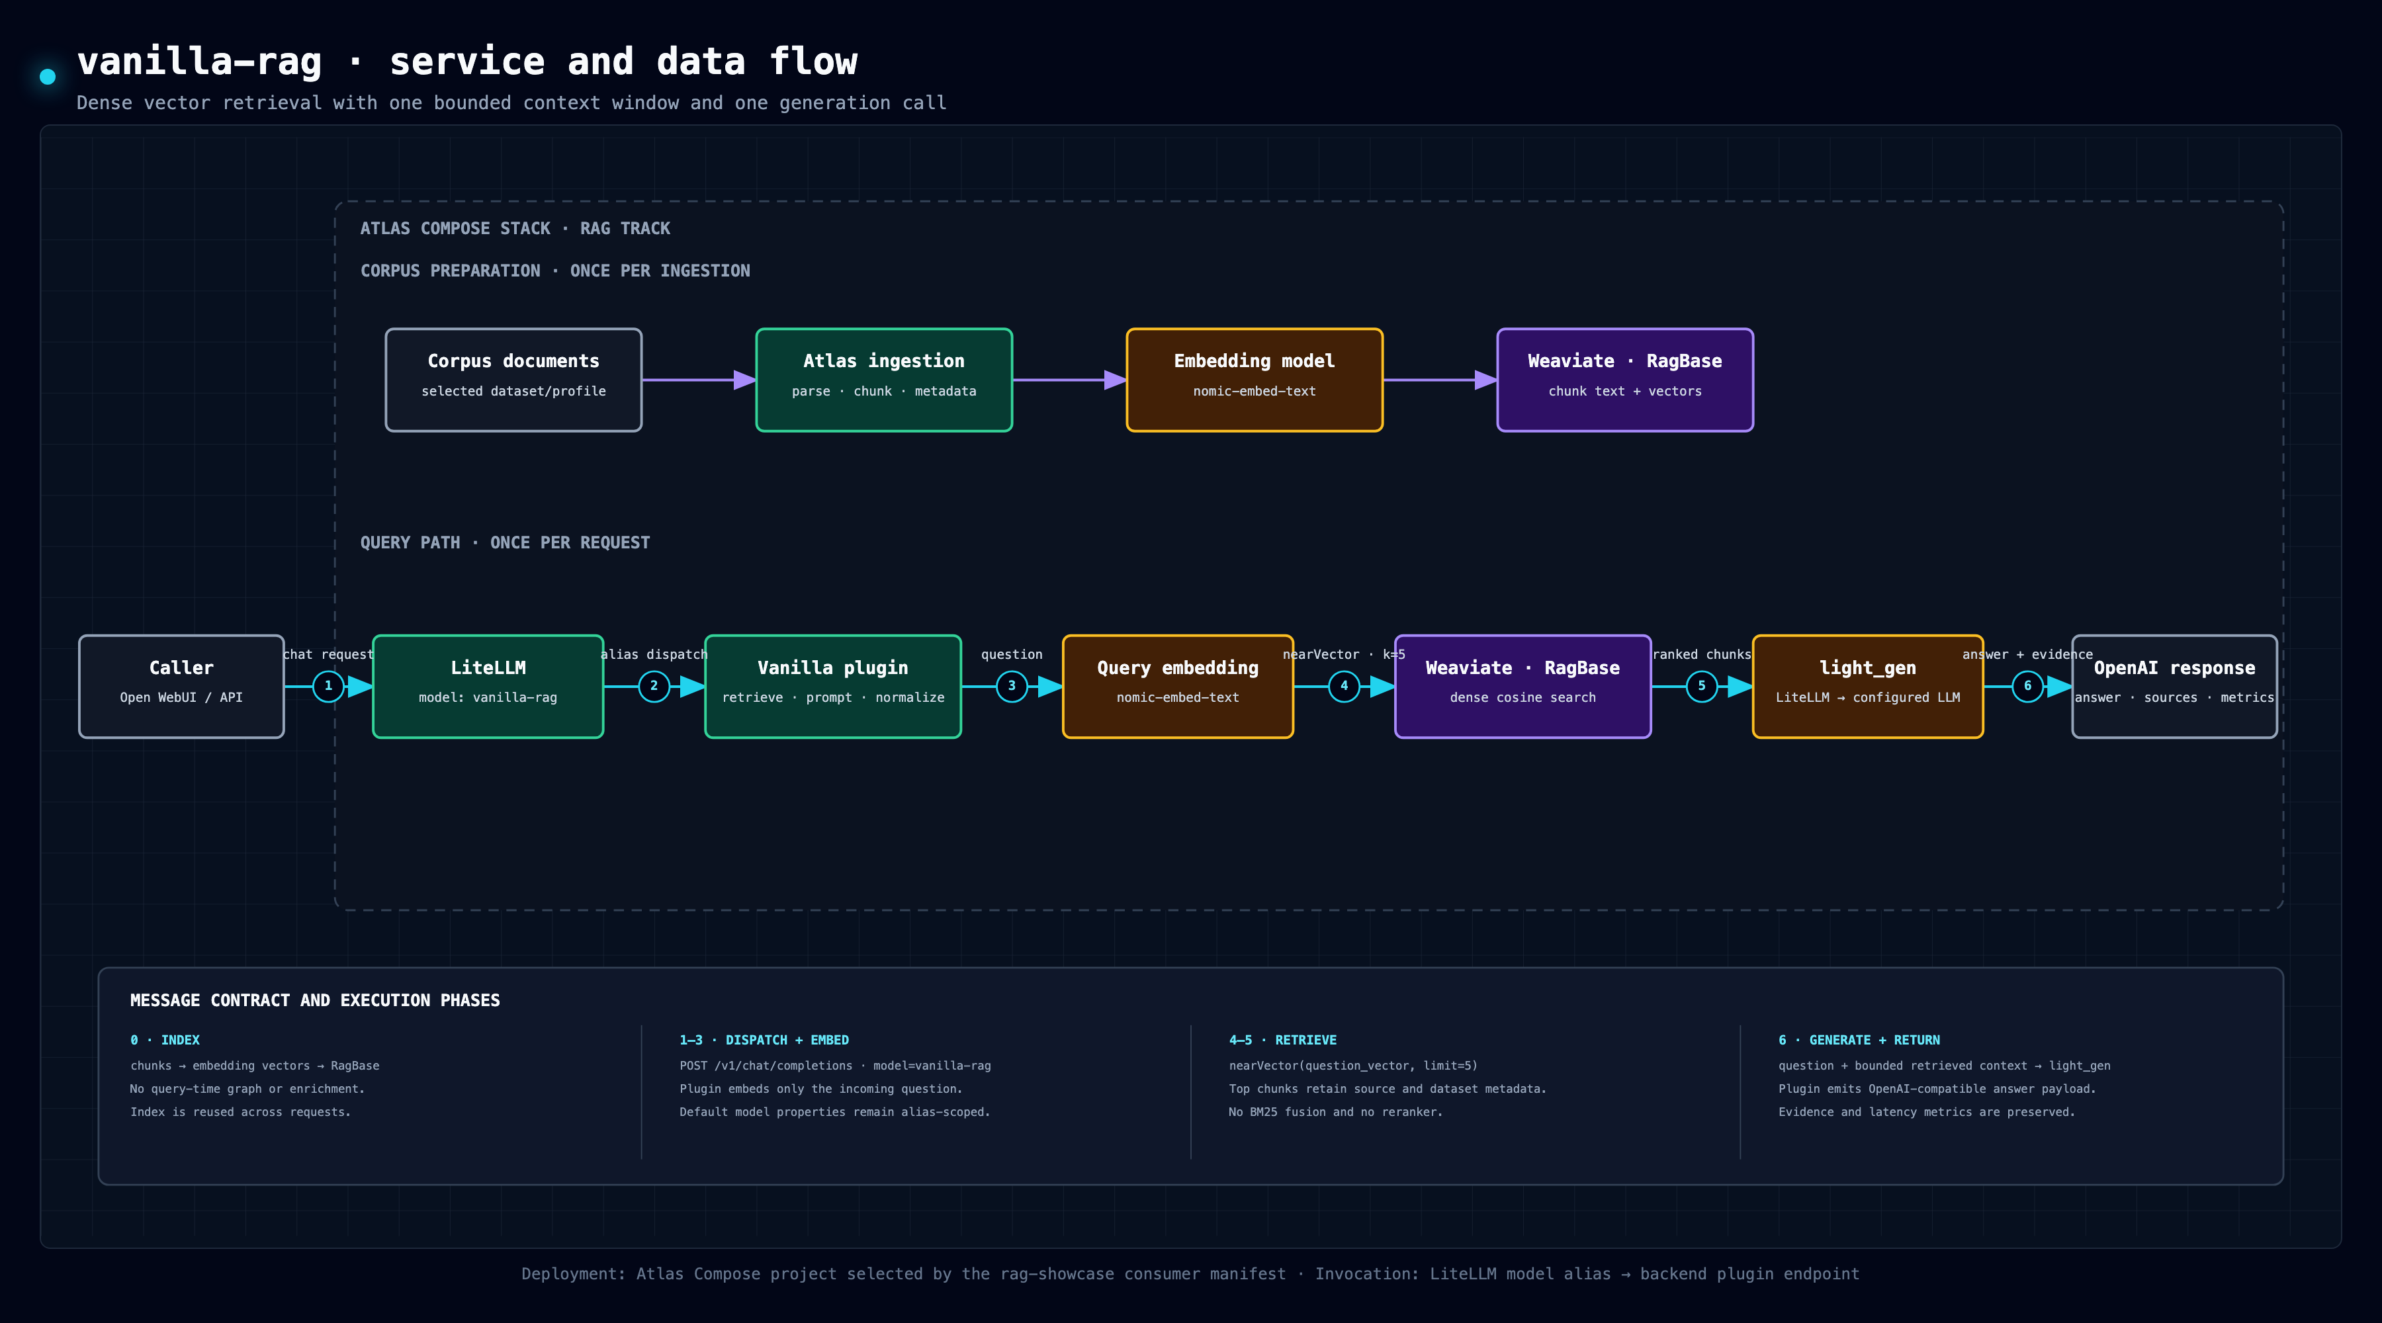Screen dimensions: 2382x1323
Task: Select the Embedding model node
Action: click(x=1255, y=380)
